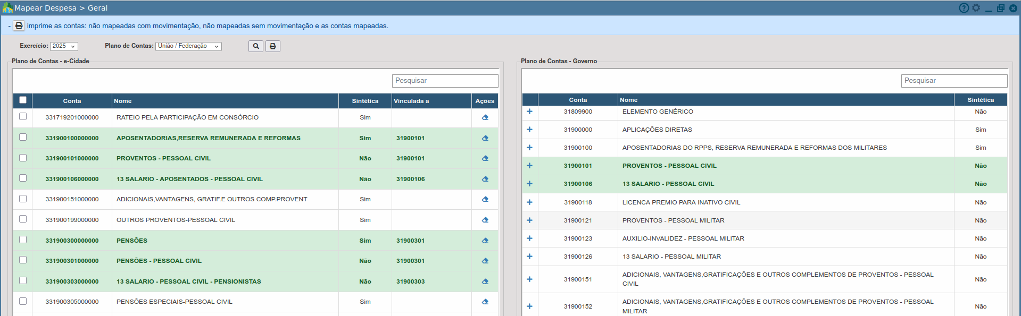Check the box for account 331900151000000
Viewport: 1021px width, 316px height.
(23, 199)
